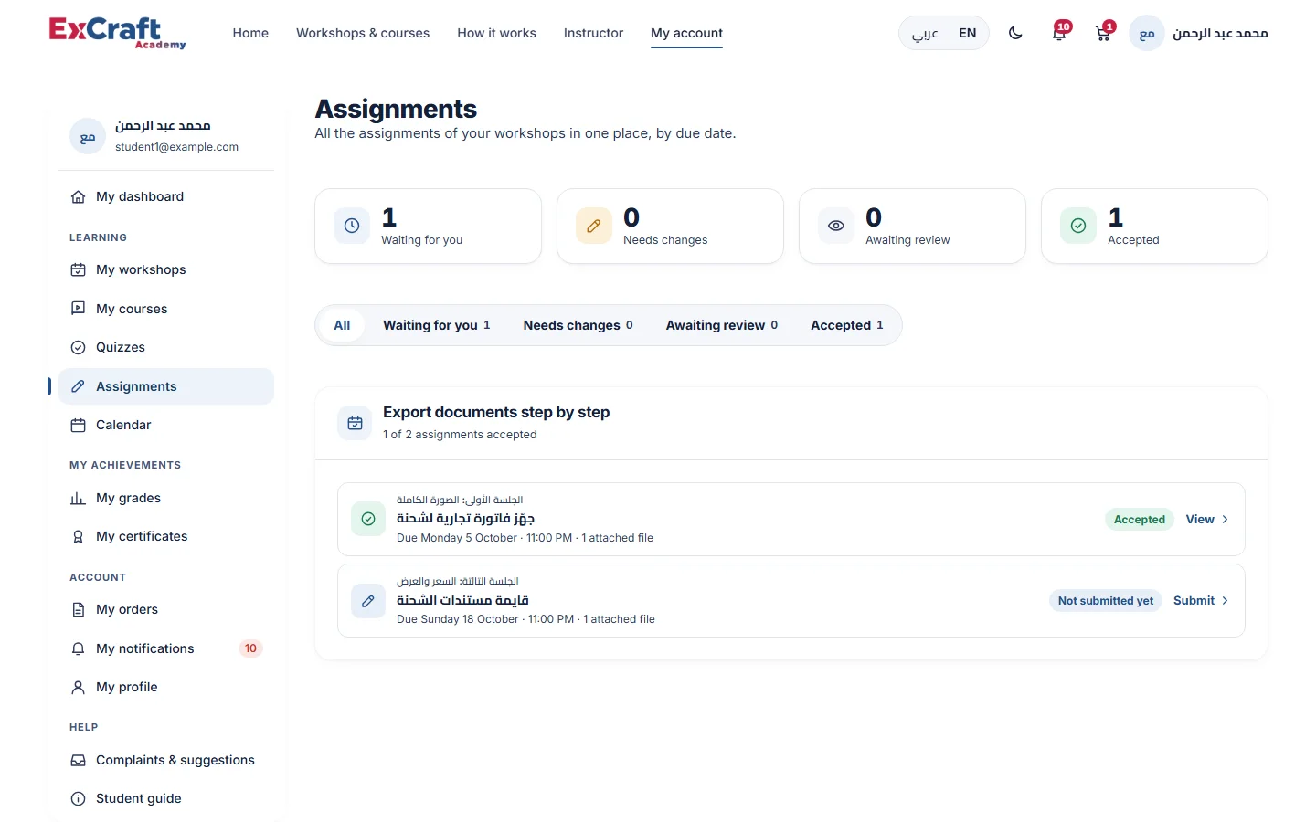Viewport: 1316px width, 822px height.
Task: Click the check icon on Accepted card
Action: tap(1078, 226)
